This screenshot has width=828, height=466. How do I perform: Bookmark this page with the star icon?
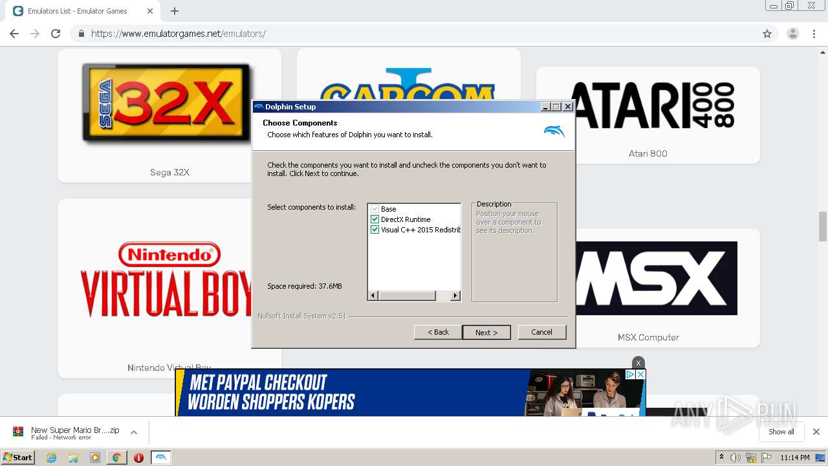tap(767, 34)
